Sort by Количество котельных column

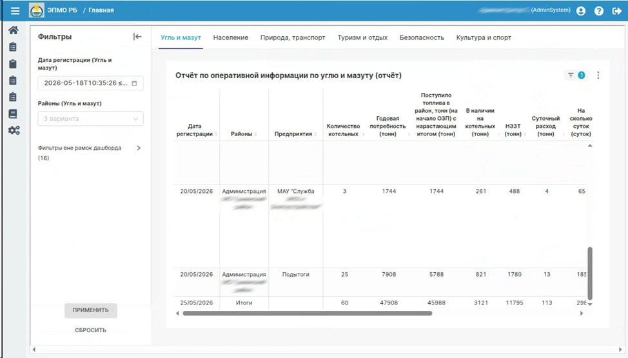point(363,134)
